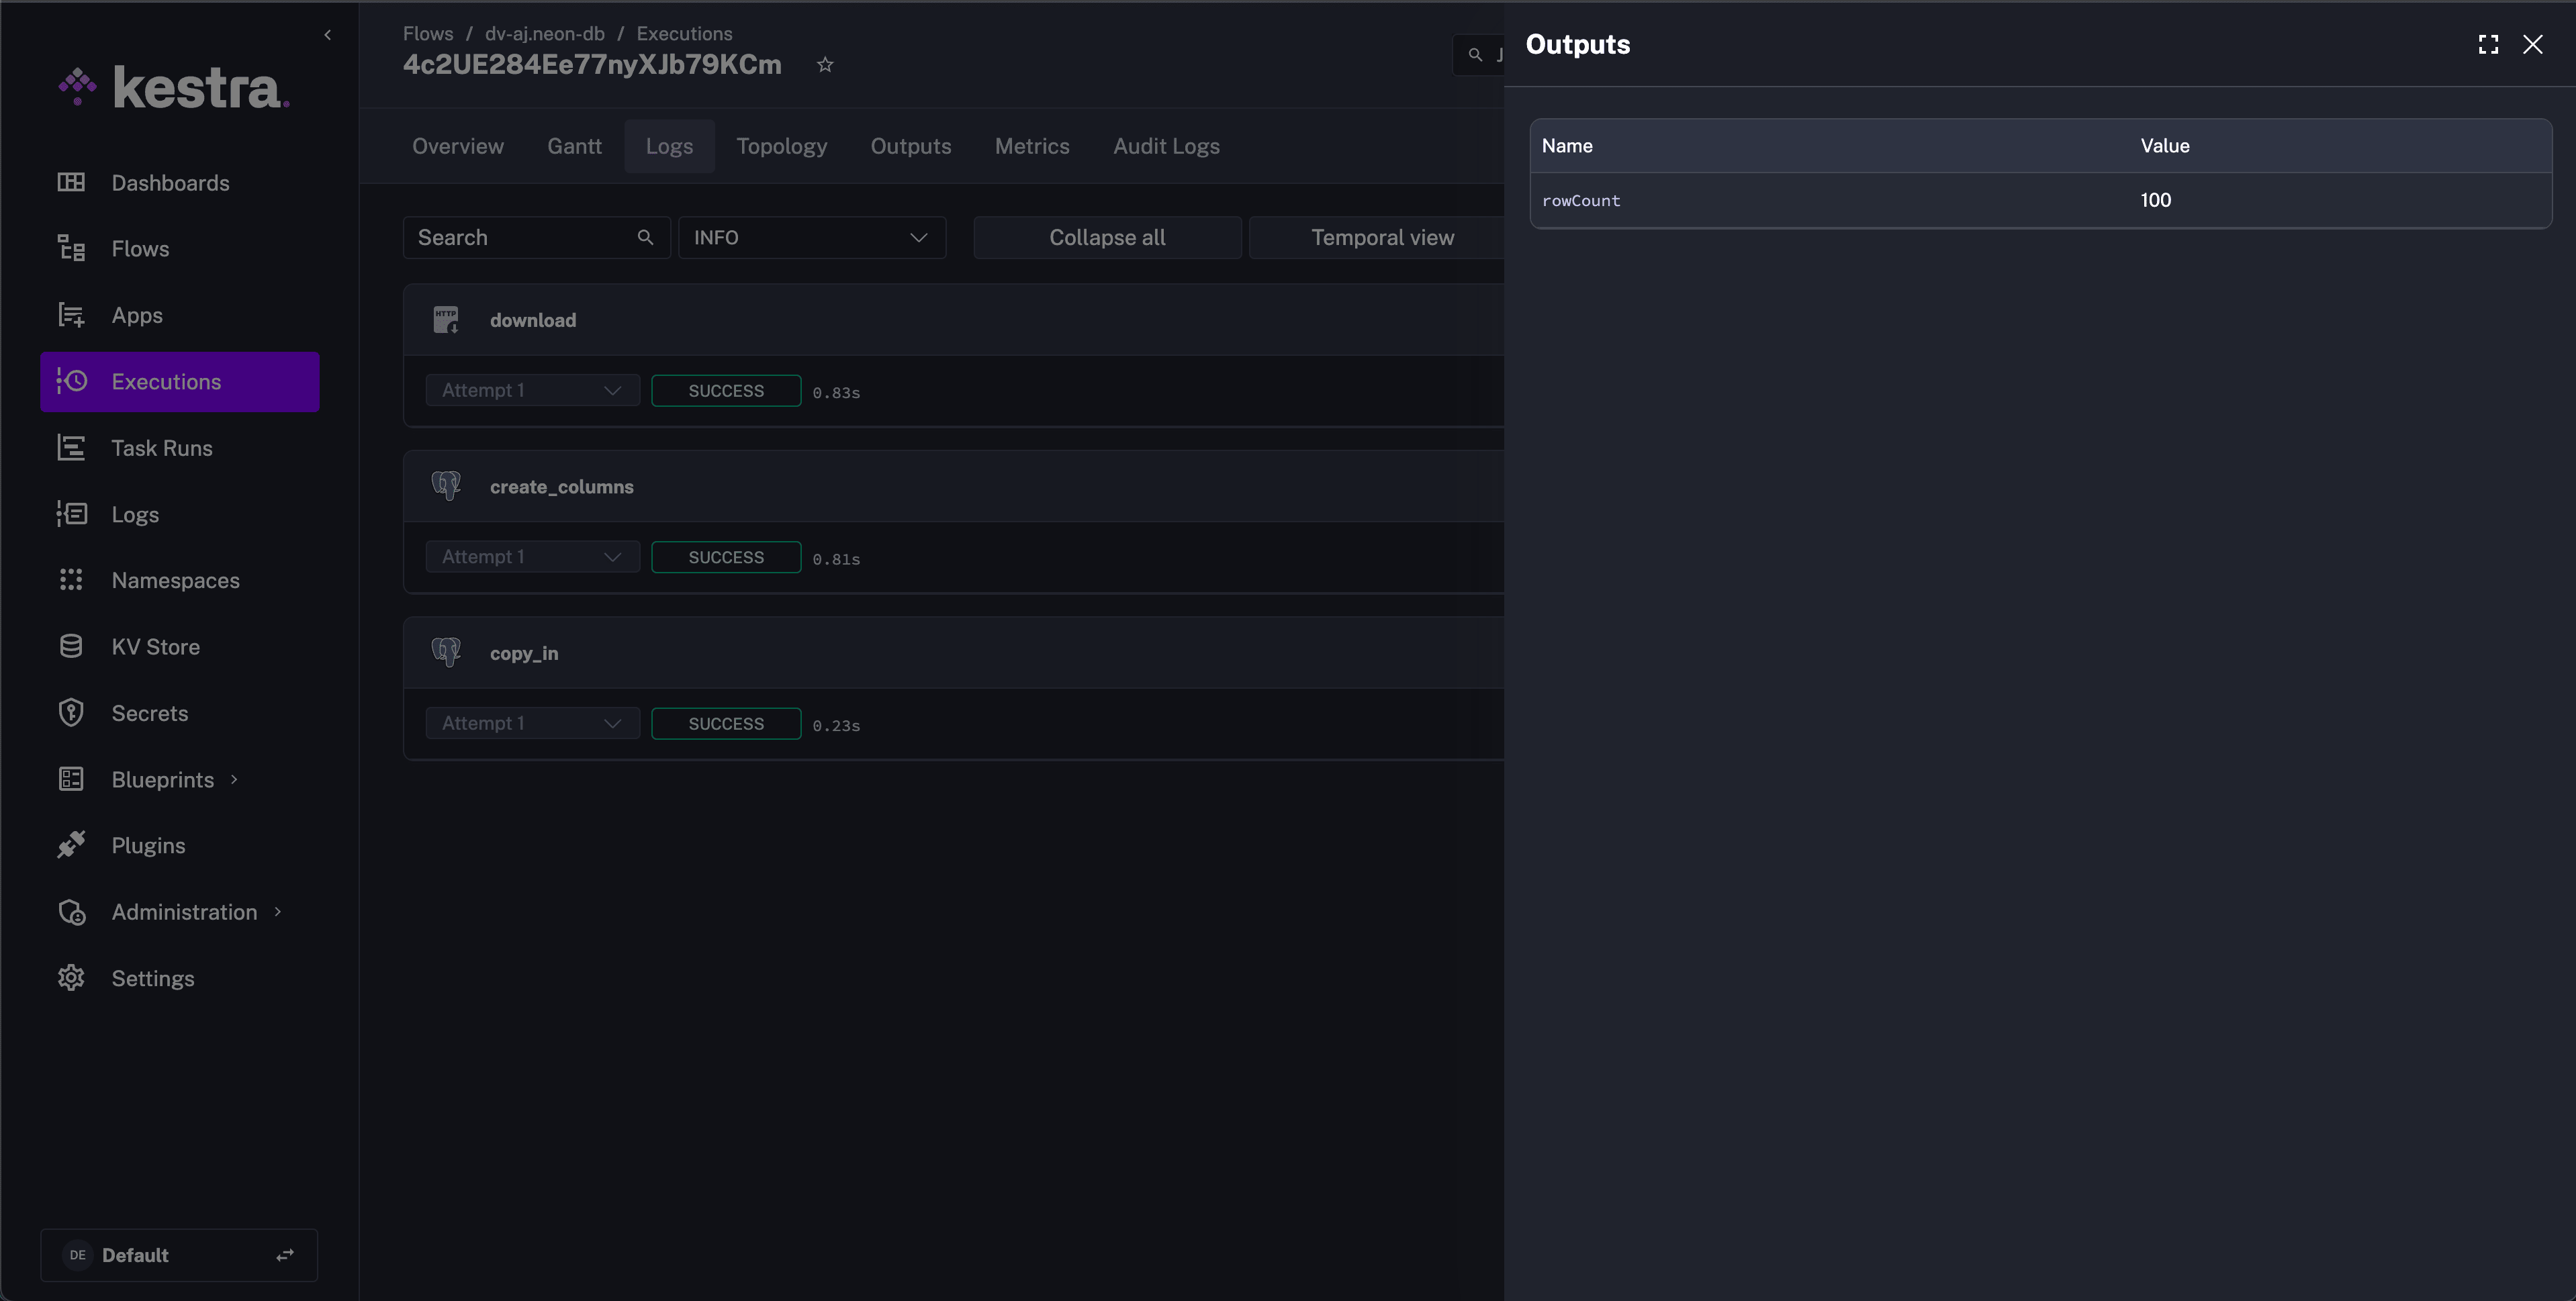
Task: Star this execution as a favorite
Action: (825, 65)
